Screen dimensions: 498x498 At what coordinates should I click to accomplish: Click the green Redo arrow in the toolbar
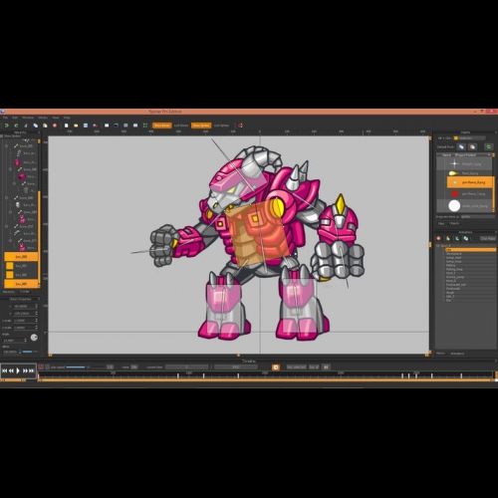click(x=16, y=125)
